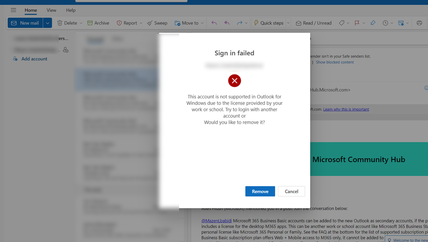Switch to the Home tab
The height and width of the screenshot is (242, 428).
pyautogui.click(x=31, y=10)
